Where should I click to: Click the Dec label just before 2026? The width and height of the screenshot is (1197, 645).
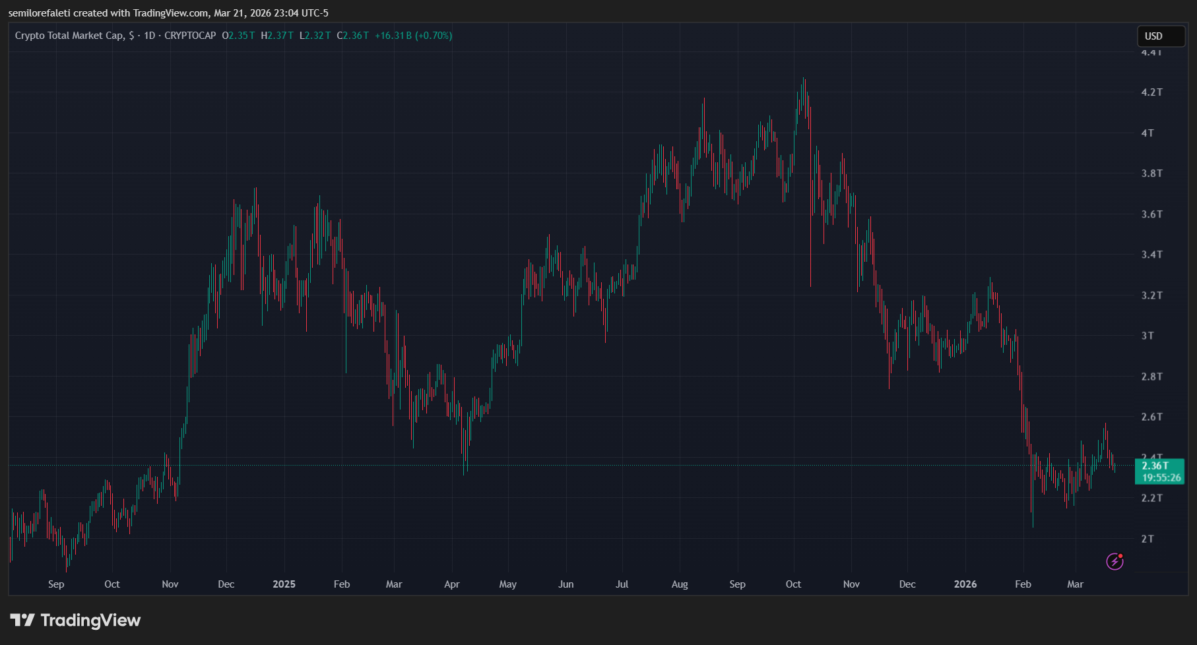point(907,584)
